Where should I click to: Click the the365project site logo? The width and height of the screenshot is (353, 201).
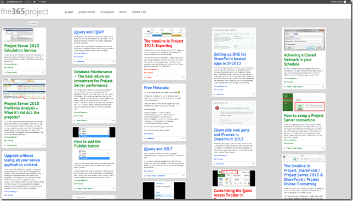pyautogui.click(x=24, y=11)
